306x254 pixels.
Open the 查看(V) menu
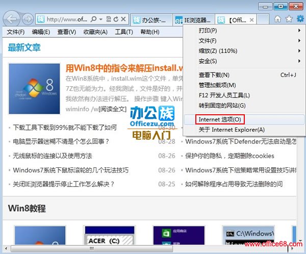pyautogui.click(x=66, y=32)
